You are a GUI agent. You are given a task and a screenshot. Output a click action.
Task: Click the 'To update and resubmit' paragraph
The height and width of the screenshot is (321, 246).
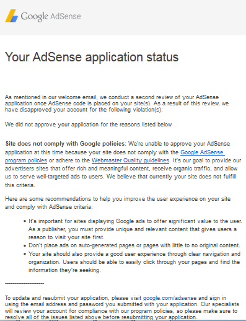(122, 307)
